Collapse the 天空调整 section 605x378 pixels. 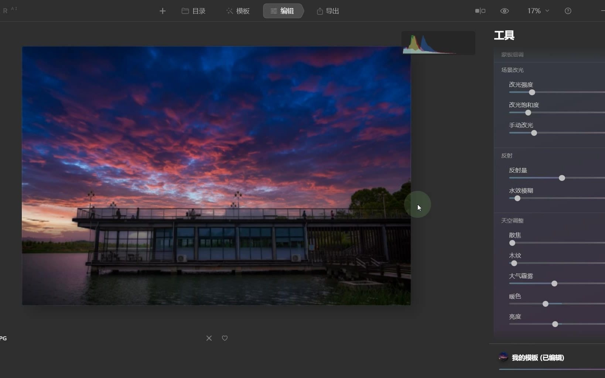(512, 220)
